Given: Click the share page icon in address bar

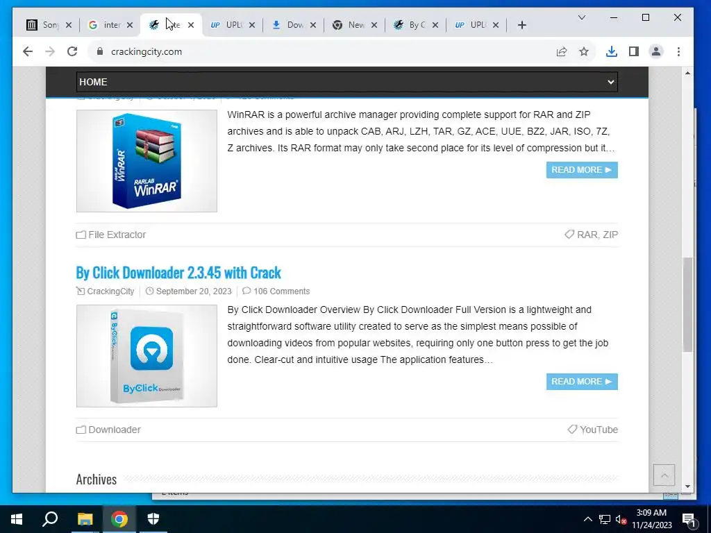Looking at the screenshot, I should coord(561,51).
